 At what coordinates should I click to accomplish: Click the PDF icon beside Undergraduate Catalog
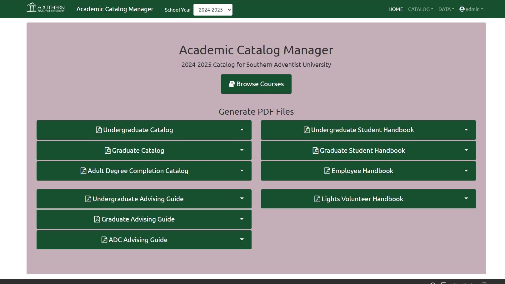[x=99, y=130]
